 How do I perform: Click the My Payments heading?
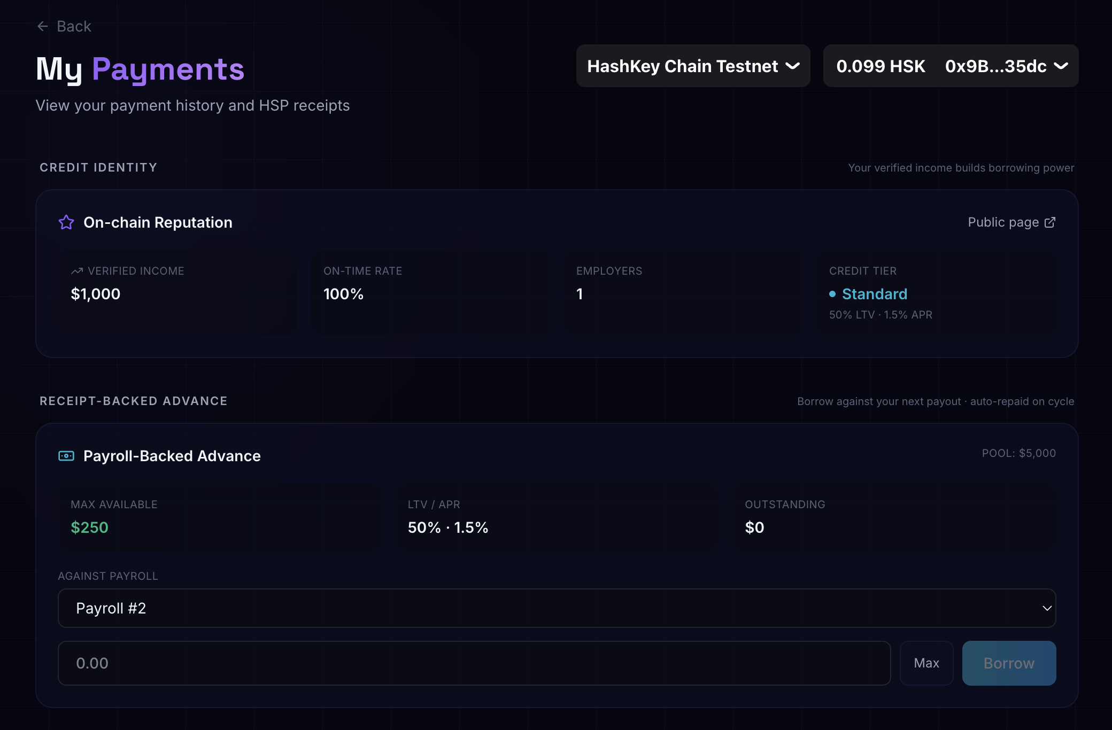click(140, 69)
